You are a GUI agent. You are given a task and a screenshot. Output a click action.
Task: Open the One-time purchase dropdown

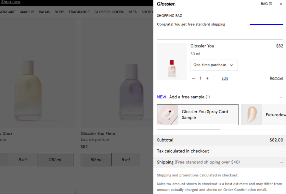(x=214, y=65)
